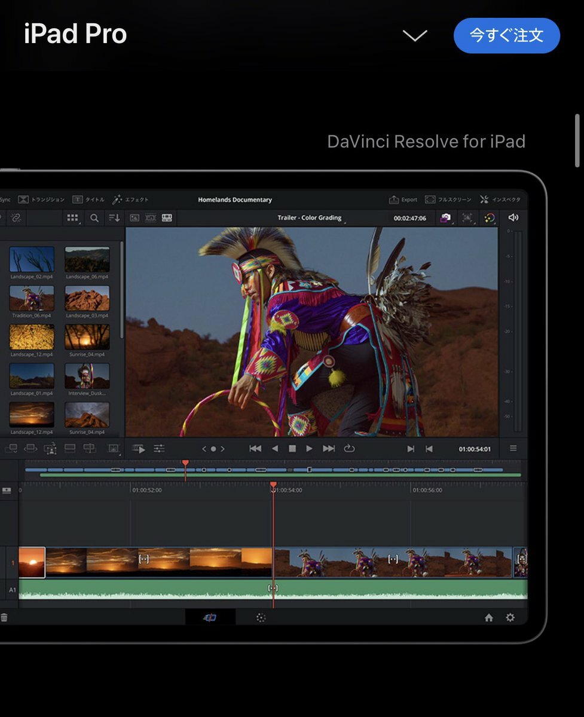Screen dimensions: 584x717
Task: Open the home icon at bottom right
Action: (488, 618)
